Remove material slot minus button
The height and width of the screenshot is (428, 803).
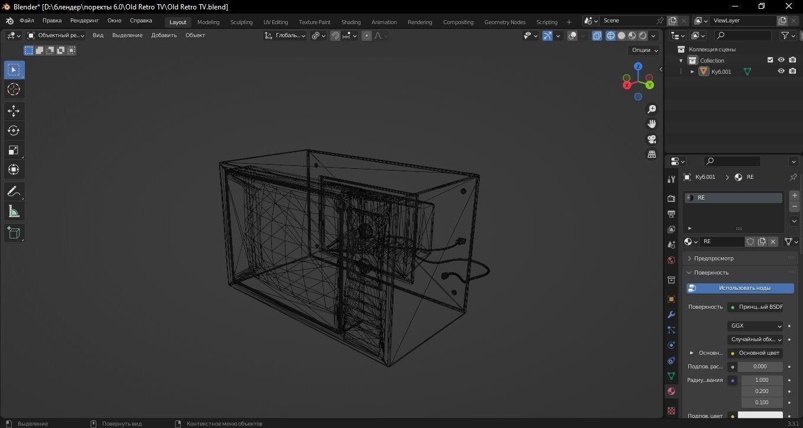tap(794, 207)
